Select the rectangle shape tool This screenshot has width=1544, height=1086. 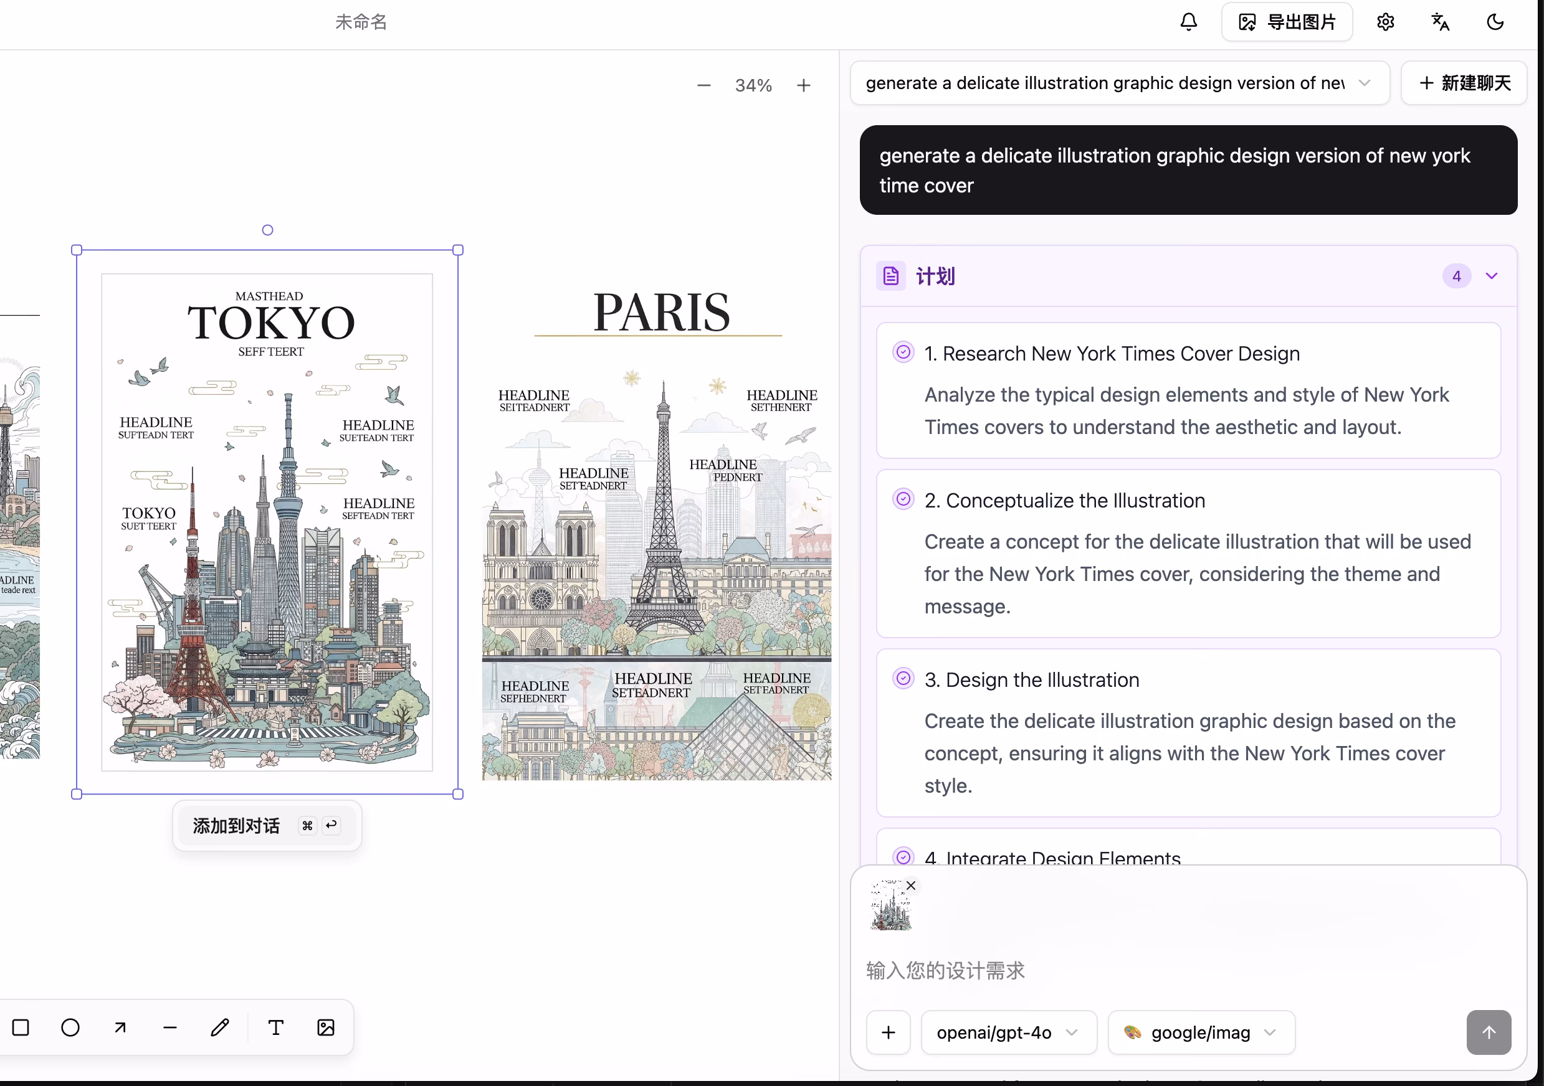coord(21,1027)
